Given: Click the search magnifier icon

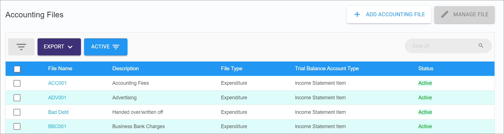Looking at the screenshot, I should pos(481,46).
